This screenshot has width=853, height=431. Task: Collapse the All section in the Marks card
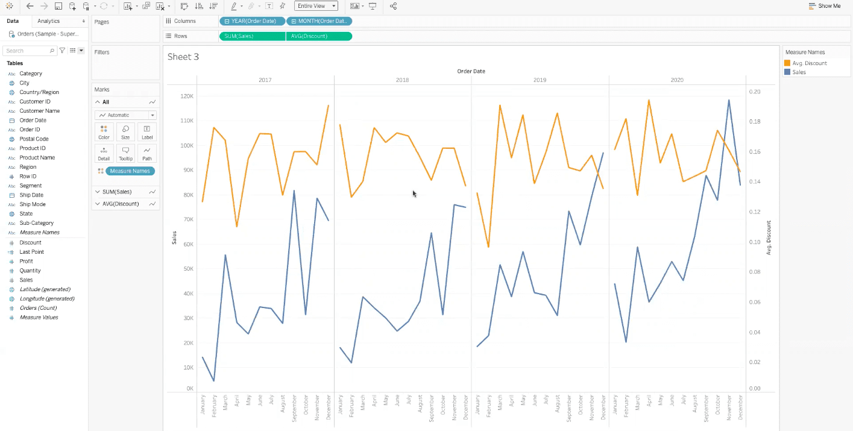97,101
